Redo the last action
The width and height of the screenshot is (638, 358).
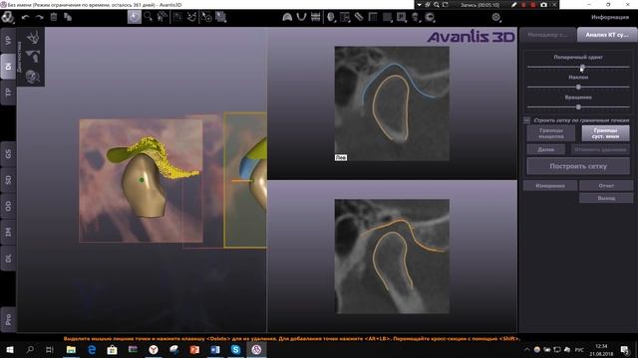click(40, 18)
